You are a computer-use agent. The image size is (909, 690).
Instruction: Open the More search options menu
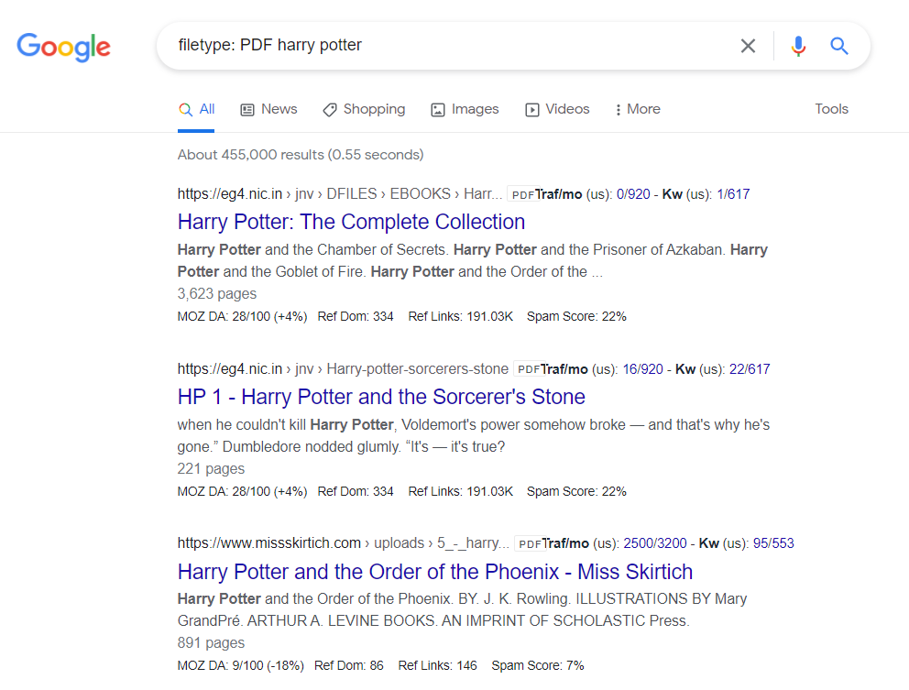638,109
